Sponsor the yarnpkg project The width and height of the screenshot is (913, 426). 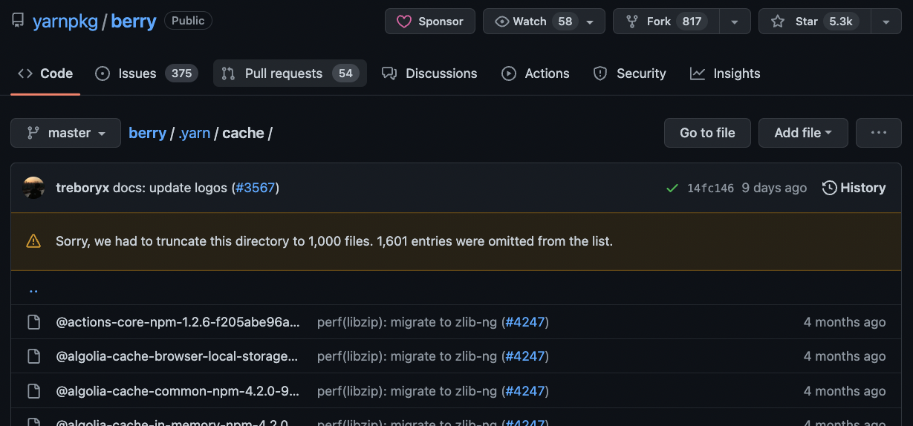click(430, 22)
